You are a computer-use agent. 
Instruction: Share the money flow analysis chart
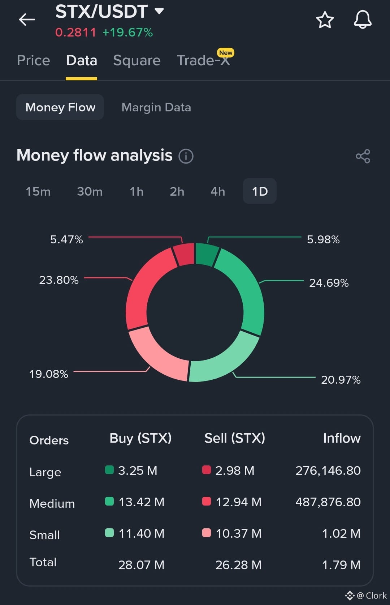click(363, 156)
